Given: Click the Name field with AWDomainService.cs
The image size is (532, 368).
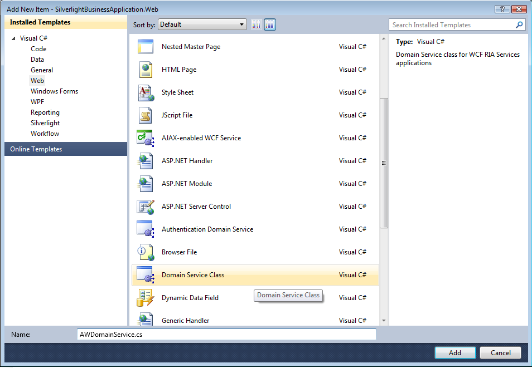Looking at the screenshot, I should [226, 335].
